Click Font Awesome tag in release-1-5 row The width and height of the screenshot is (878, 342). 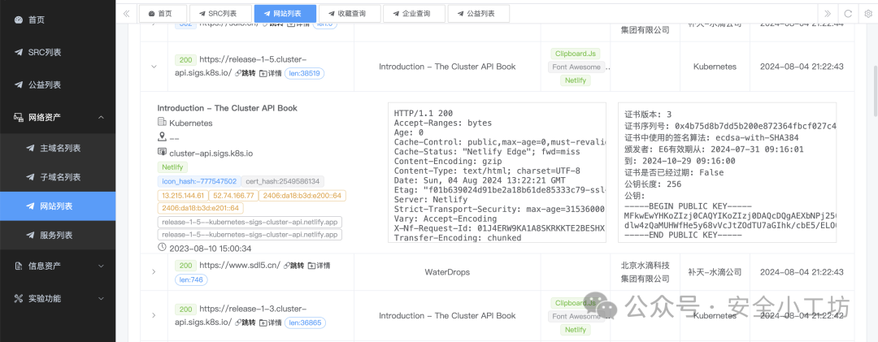tap(576, 67)
